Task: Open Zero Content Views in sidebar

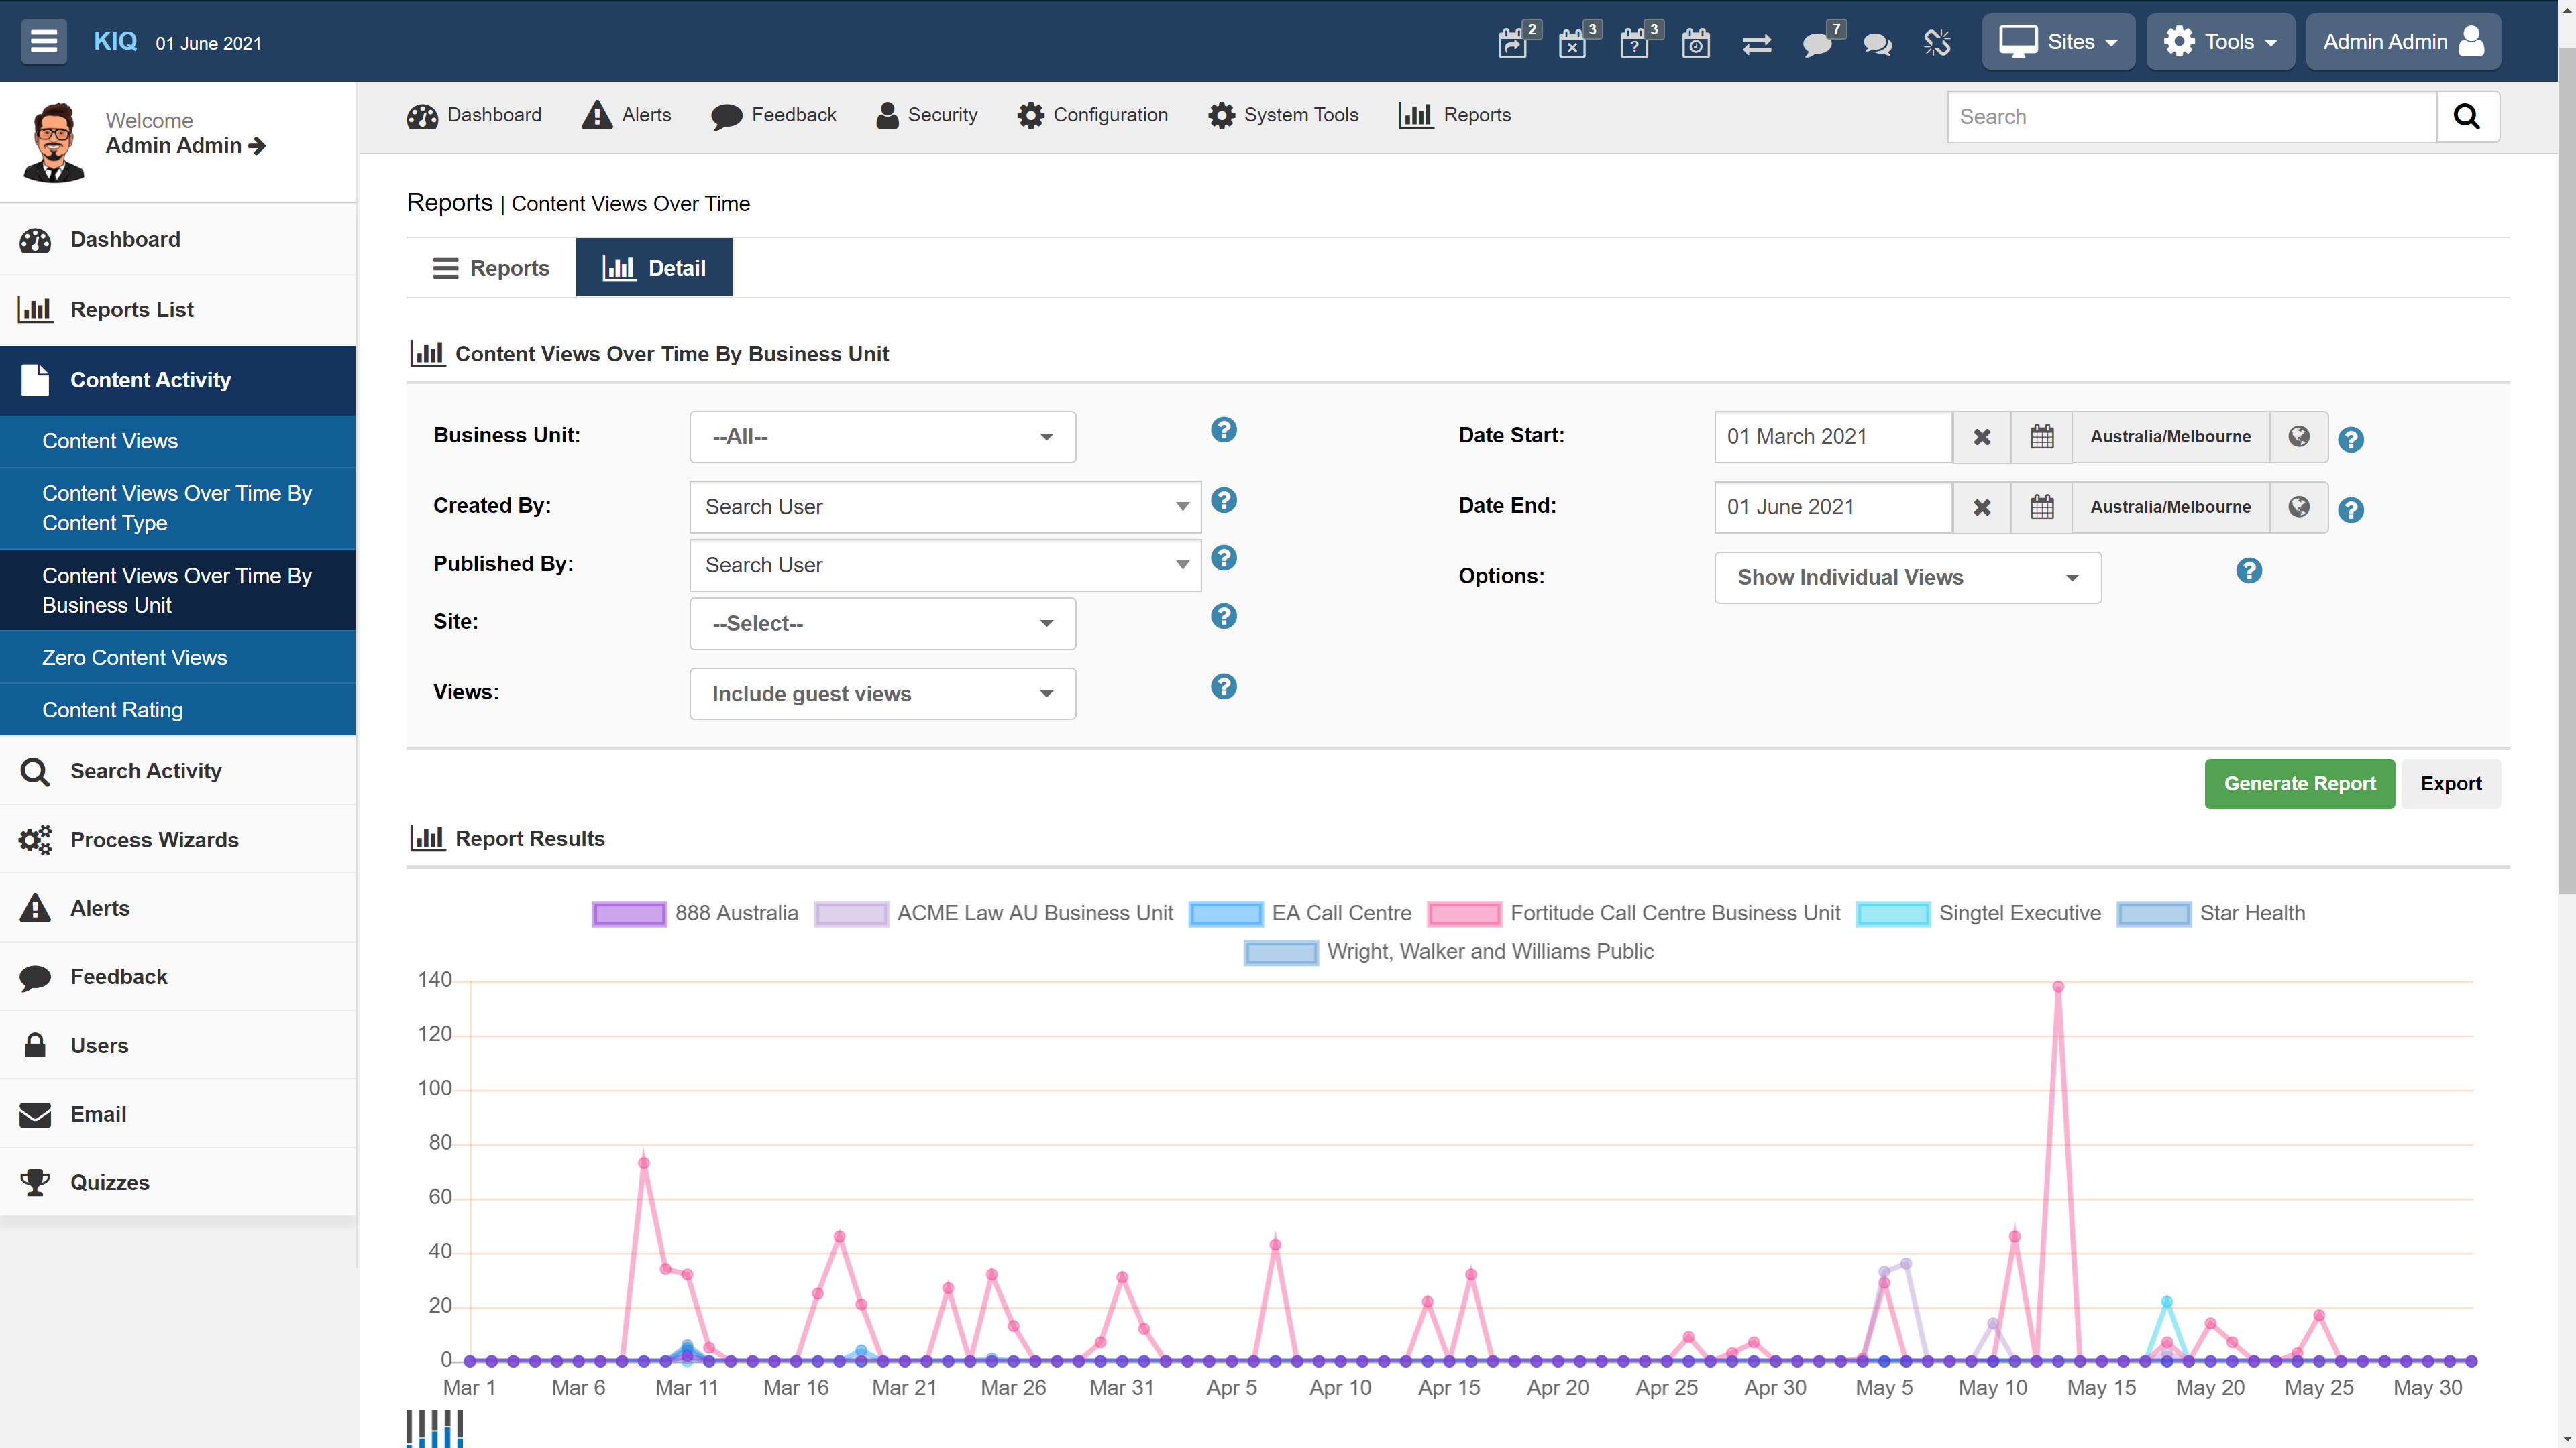Action: coord(134,658)
